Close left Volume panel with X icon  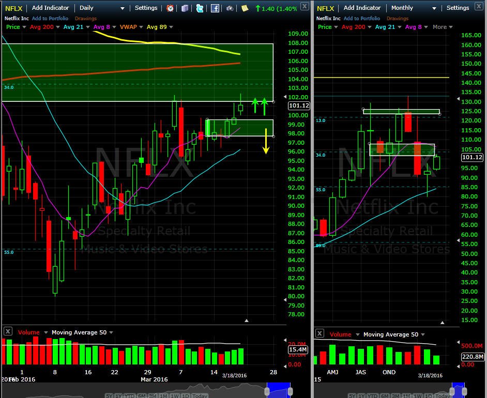[8, 331]
